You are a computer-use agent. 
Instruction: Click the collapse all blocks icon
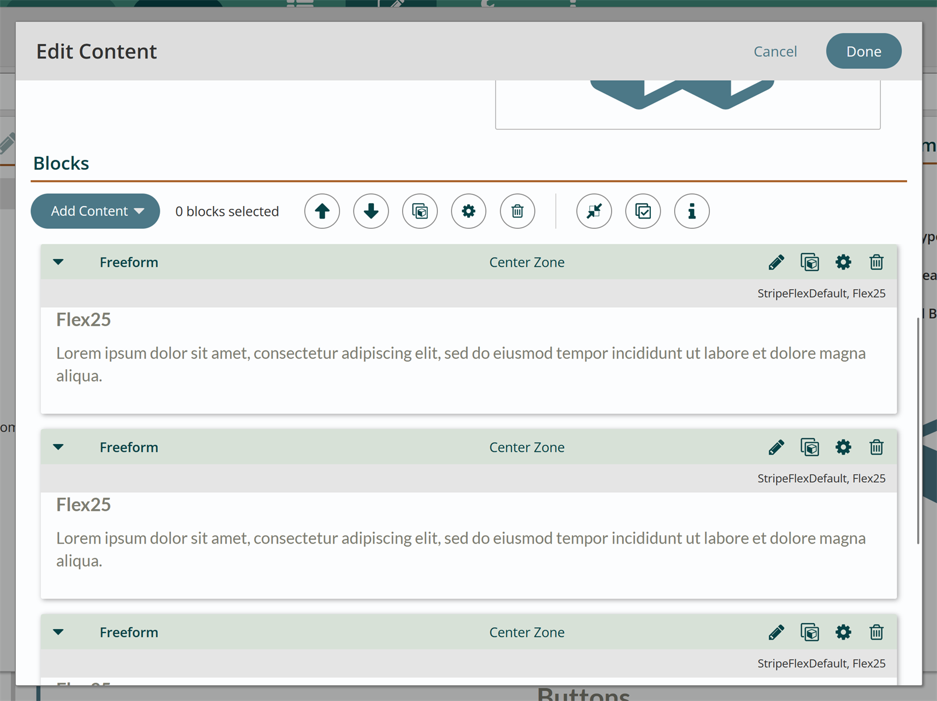[x=594, y=211]
